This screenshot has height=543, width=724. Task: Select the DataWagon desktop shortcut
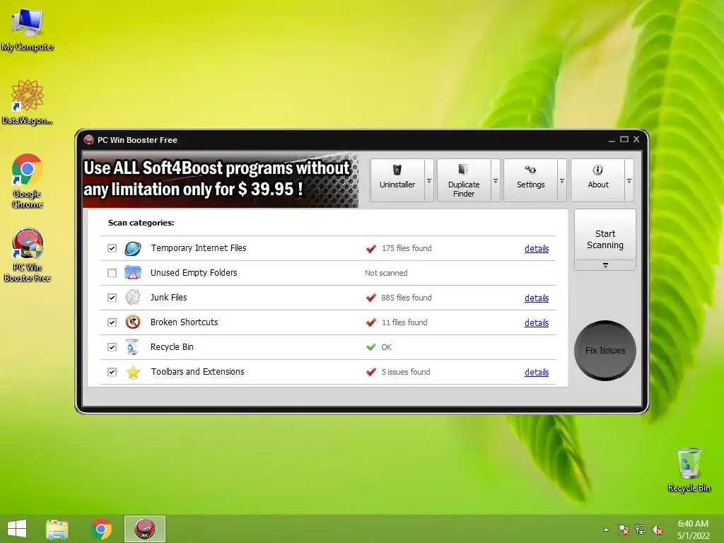point(28,102)
